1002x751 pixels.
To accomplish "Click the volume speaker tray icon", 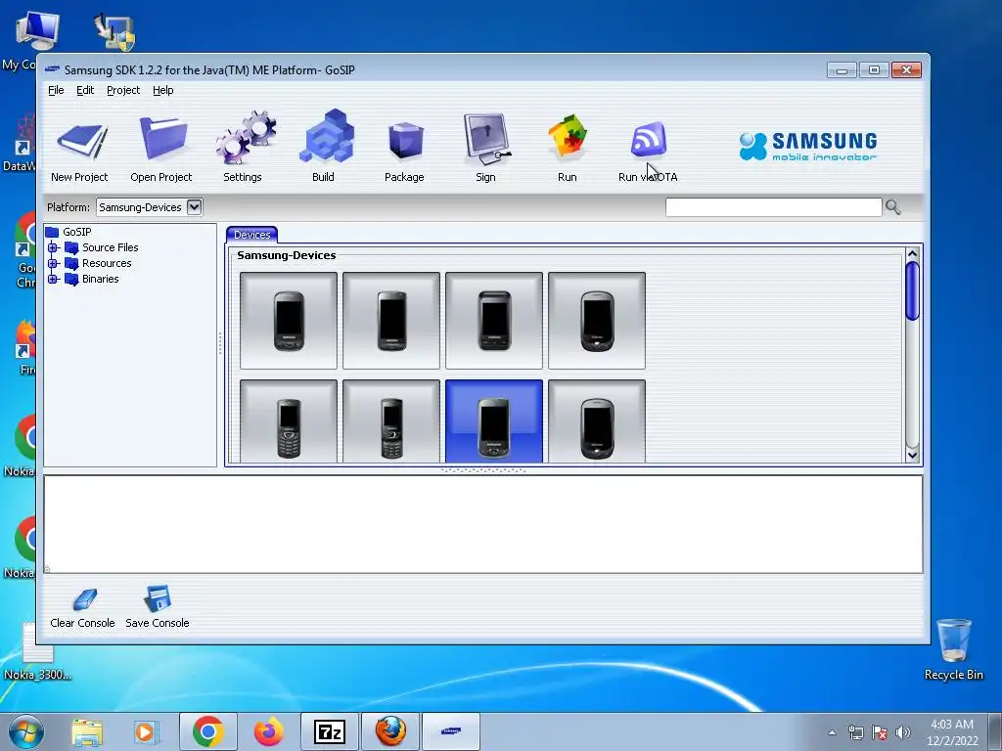I will click(903, 732).
